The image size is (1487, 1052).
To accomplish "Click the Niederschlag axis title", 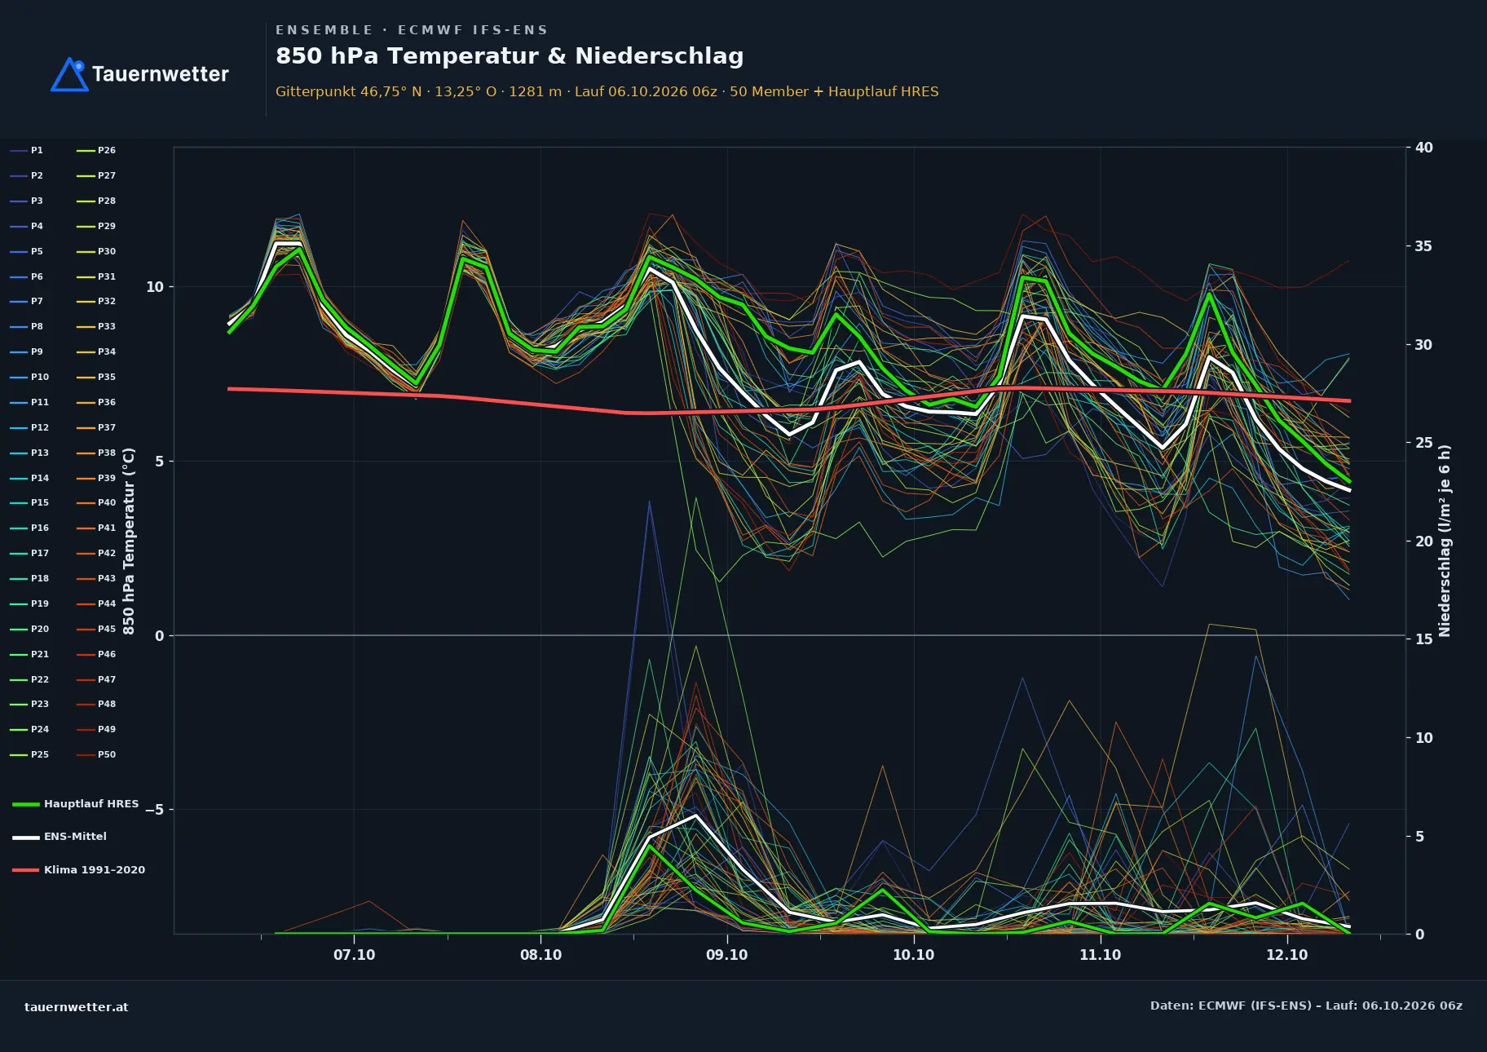I will coord(1445,541).
